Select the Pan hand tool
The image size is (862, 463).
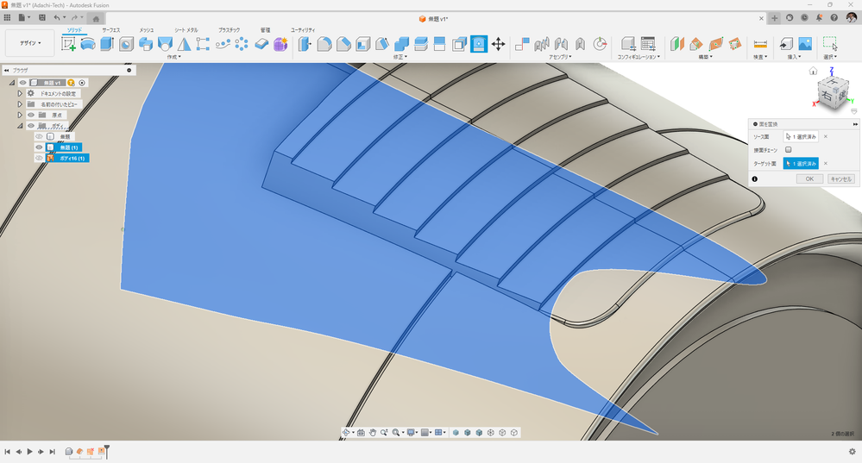coord(372,433)
